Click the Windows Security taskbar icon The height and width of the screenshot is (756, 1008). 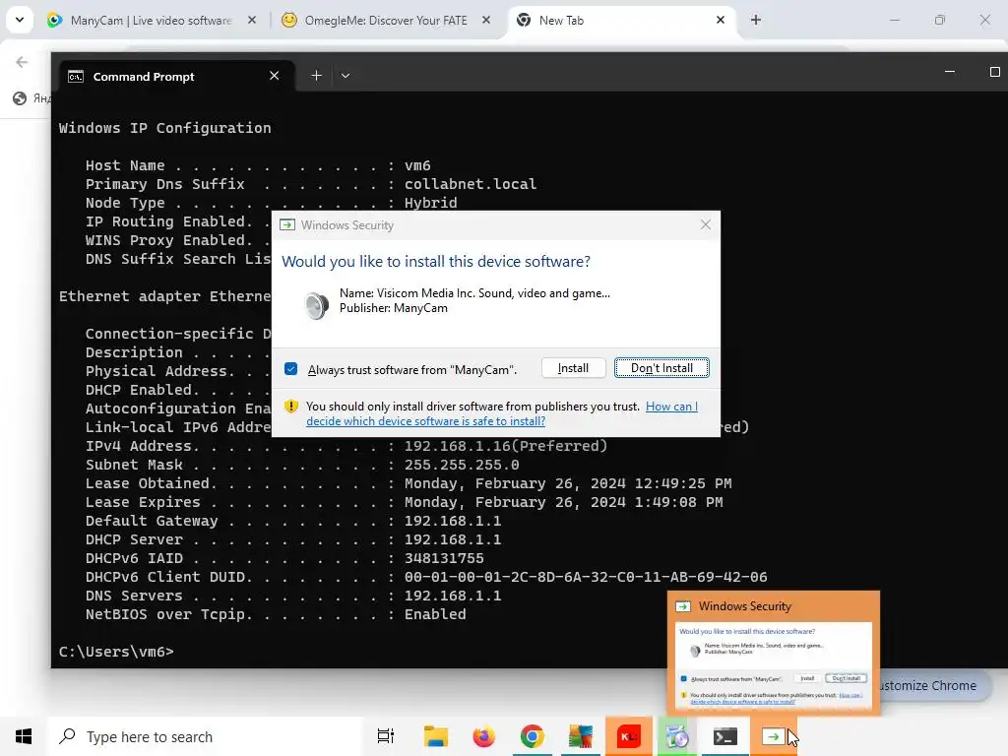(x=774, y=736)
